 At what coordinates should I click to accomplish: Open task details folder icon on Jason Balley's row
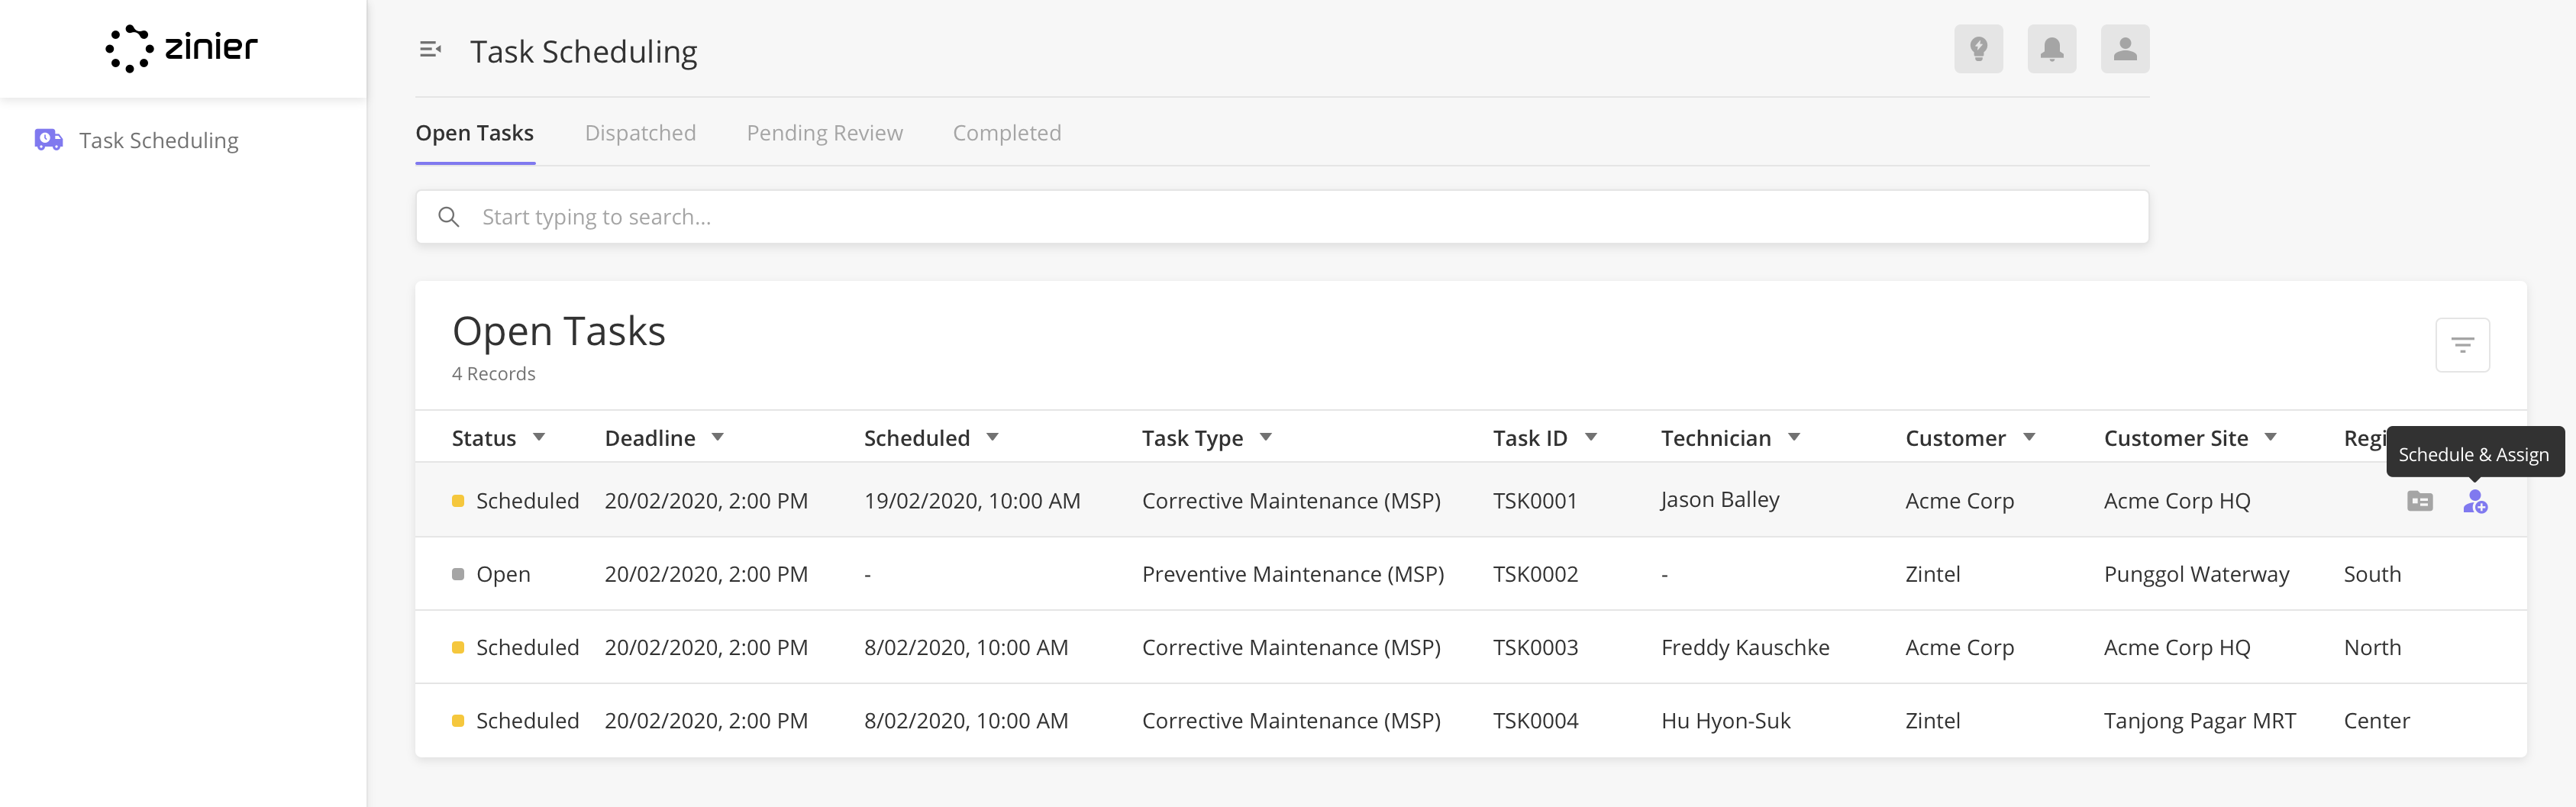(x=2420, y=502)
